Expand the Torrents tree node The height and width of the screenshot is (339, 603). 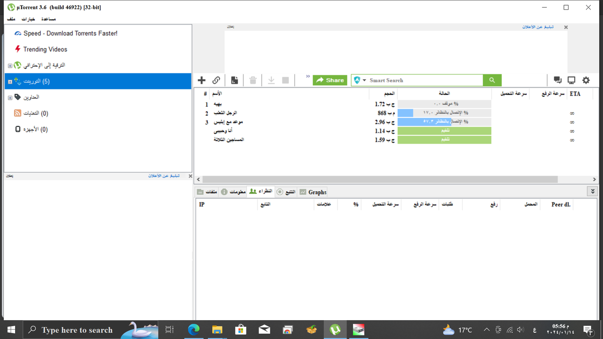click(9, 81)
